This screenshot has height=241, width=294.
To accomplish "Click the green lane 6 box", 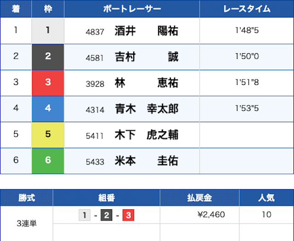I will [48, 161].
